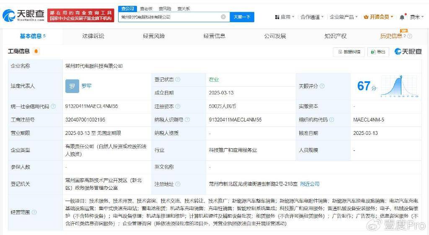Viewport: 429px width, 235px height.
Task: Show help for 注册地址
Action: (178, 184)
